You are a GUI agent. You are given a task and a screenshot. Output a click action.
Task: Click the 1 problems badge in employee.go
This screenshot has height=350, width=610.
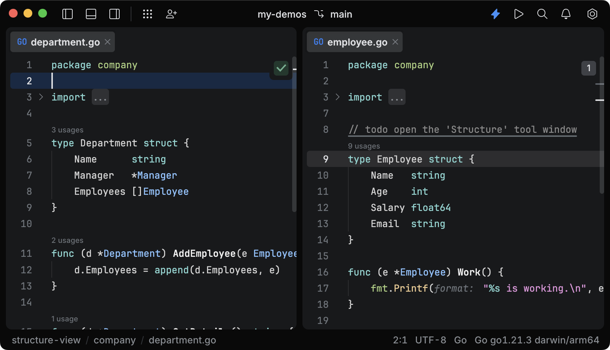[x=588, y=68]
